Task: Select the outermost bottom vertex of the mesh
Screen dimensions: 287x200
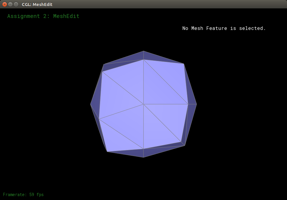Action: click(x=143, y=157)
